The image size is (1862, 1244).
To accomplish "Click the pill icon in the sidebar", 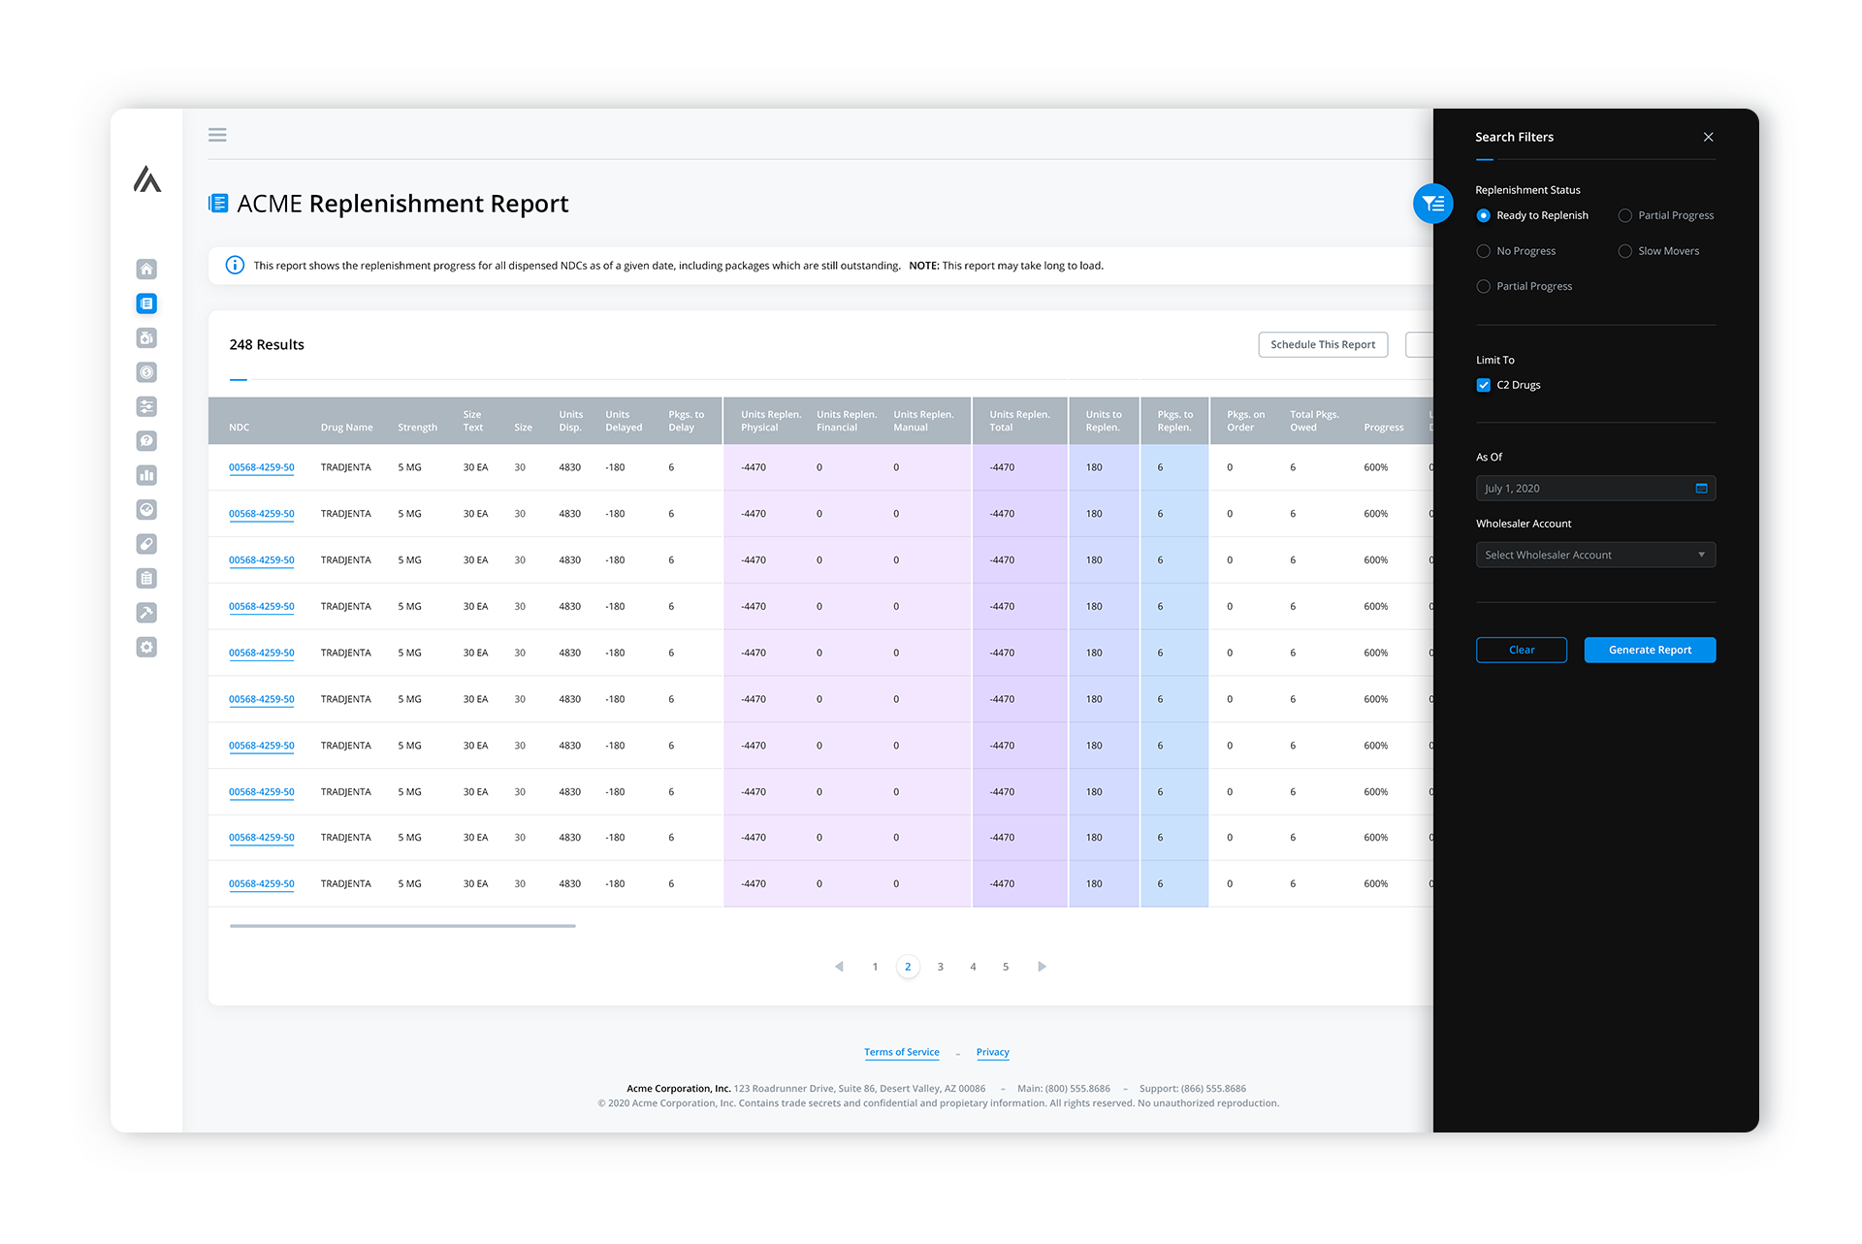I will pyautogui.click(x=146, y=543).
